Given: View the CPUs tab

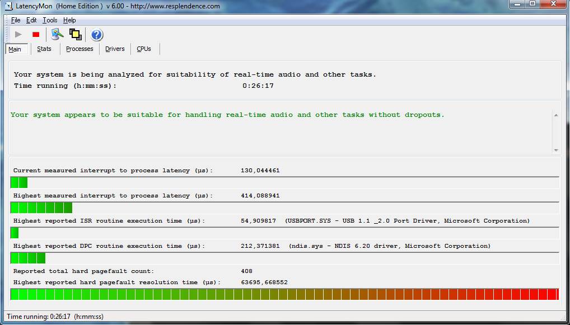Looking at the screenshot, I should click(144, 49).
